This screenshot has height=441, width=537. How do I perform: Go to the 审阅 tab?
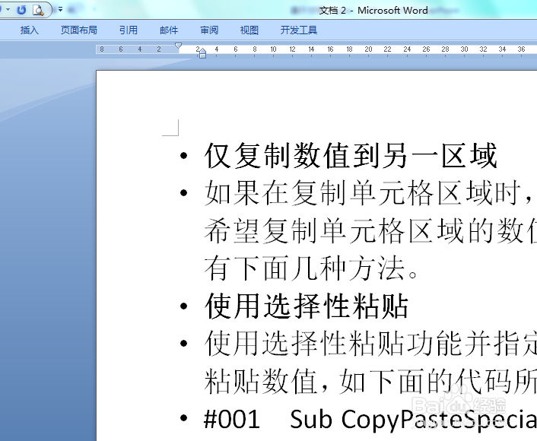click(x=209, y=30)
